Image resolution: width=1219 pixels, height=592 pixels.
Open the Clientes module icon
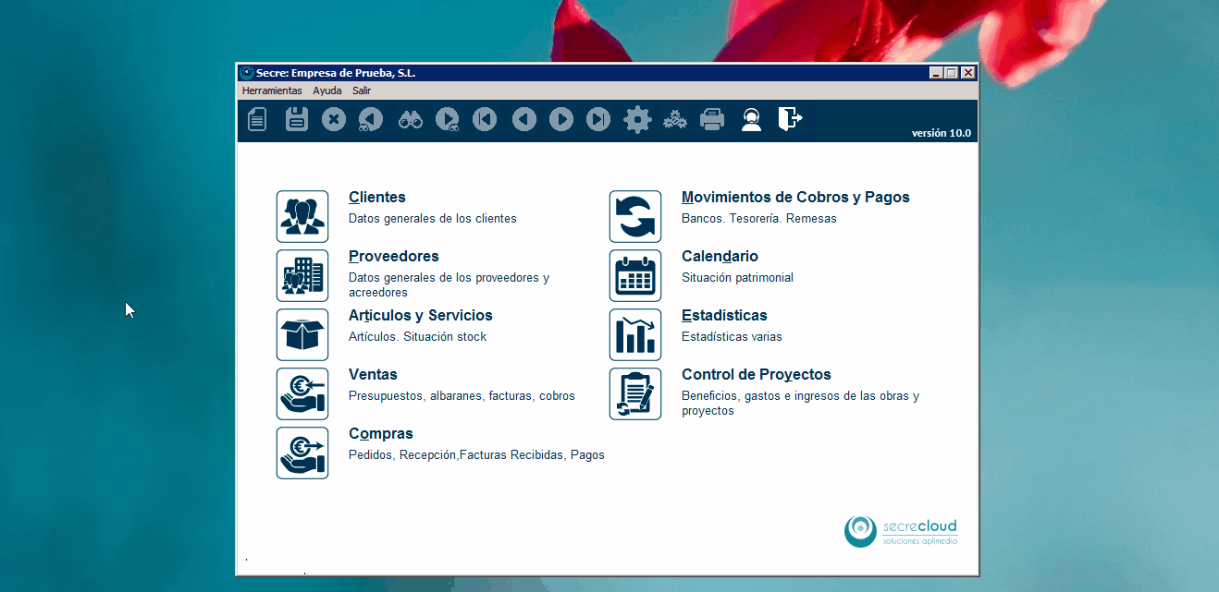(x=302, y=216)
